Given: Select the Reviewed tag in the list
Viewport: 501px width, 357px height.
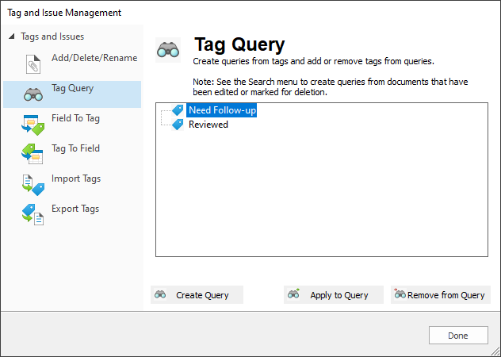Looking at the screenshot, I should [x=208, y=125].
